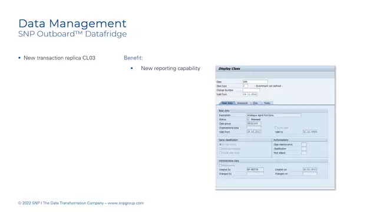This screenshot has height=212, width=377.
Task: Click the Class group field
Action: 254,124
